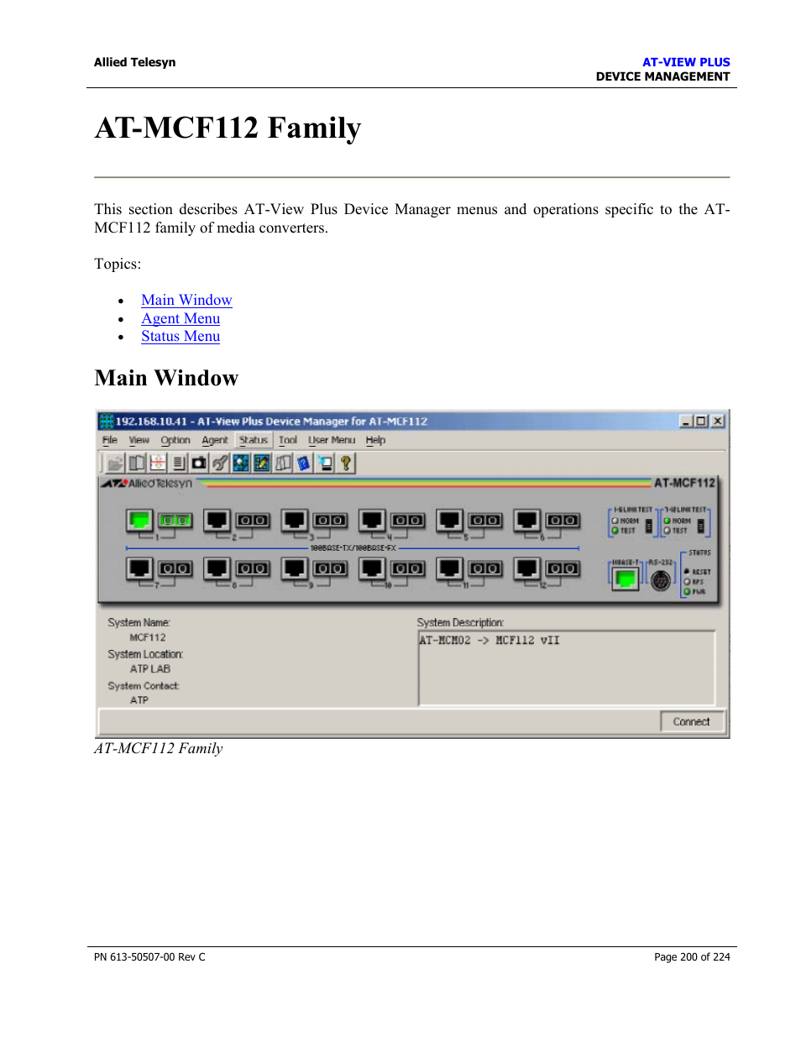
Task: Click the AT-View window title bar icon
Action: click(107, 421)
